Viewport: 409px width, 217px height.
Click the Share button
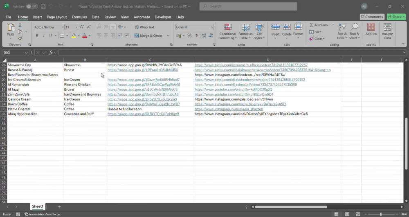[x=396, y=17]
